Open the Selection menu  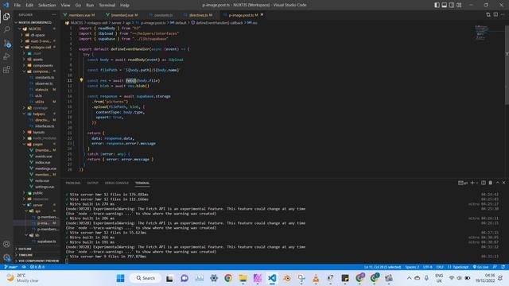(x=47, y=6)
